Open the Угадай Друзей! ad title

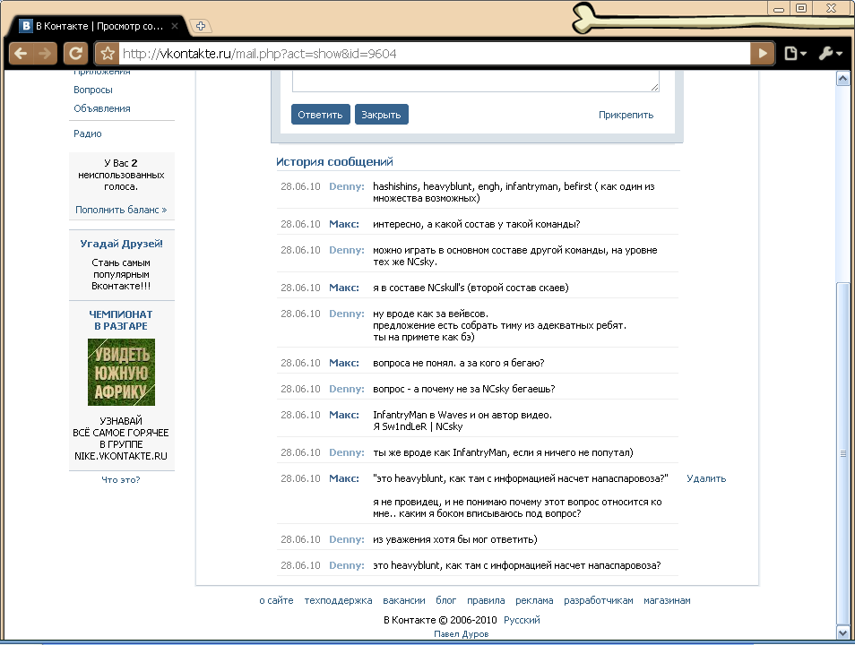pyautogui.click(x=122, y=243)
